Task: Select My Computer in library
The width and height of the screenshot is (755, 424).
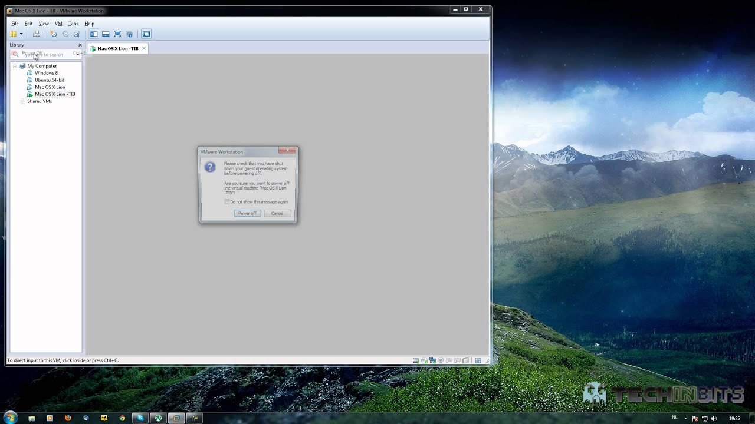Action: click(42, 66)
